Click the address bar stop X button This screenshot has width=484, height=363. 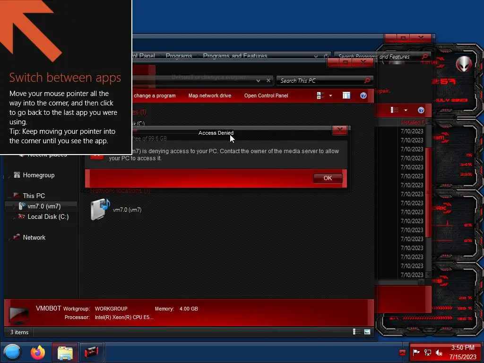pos(268,80)
